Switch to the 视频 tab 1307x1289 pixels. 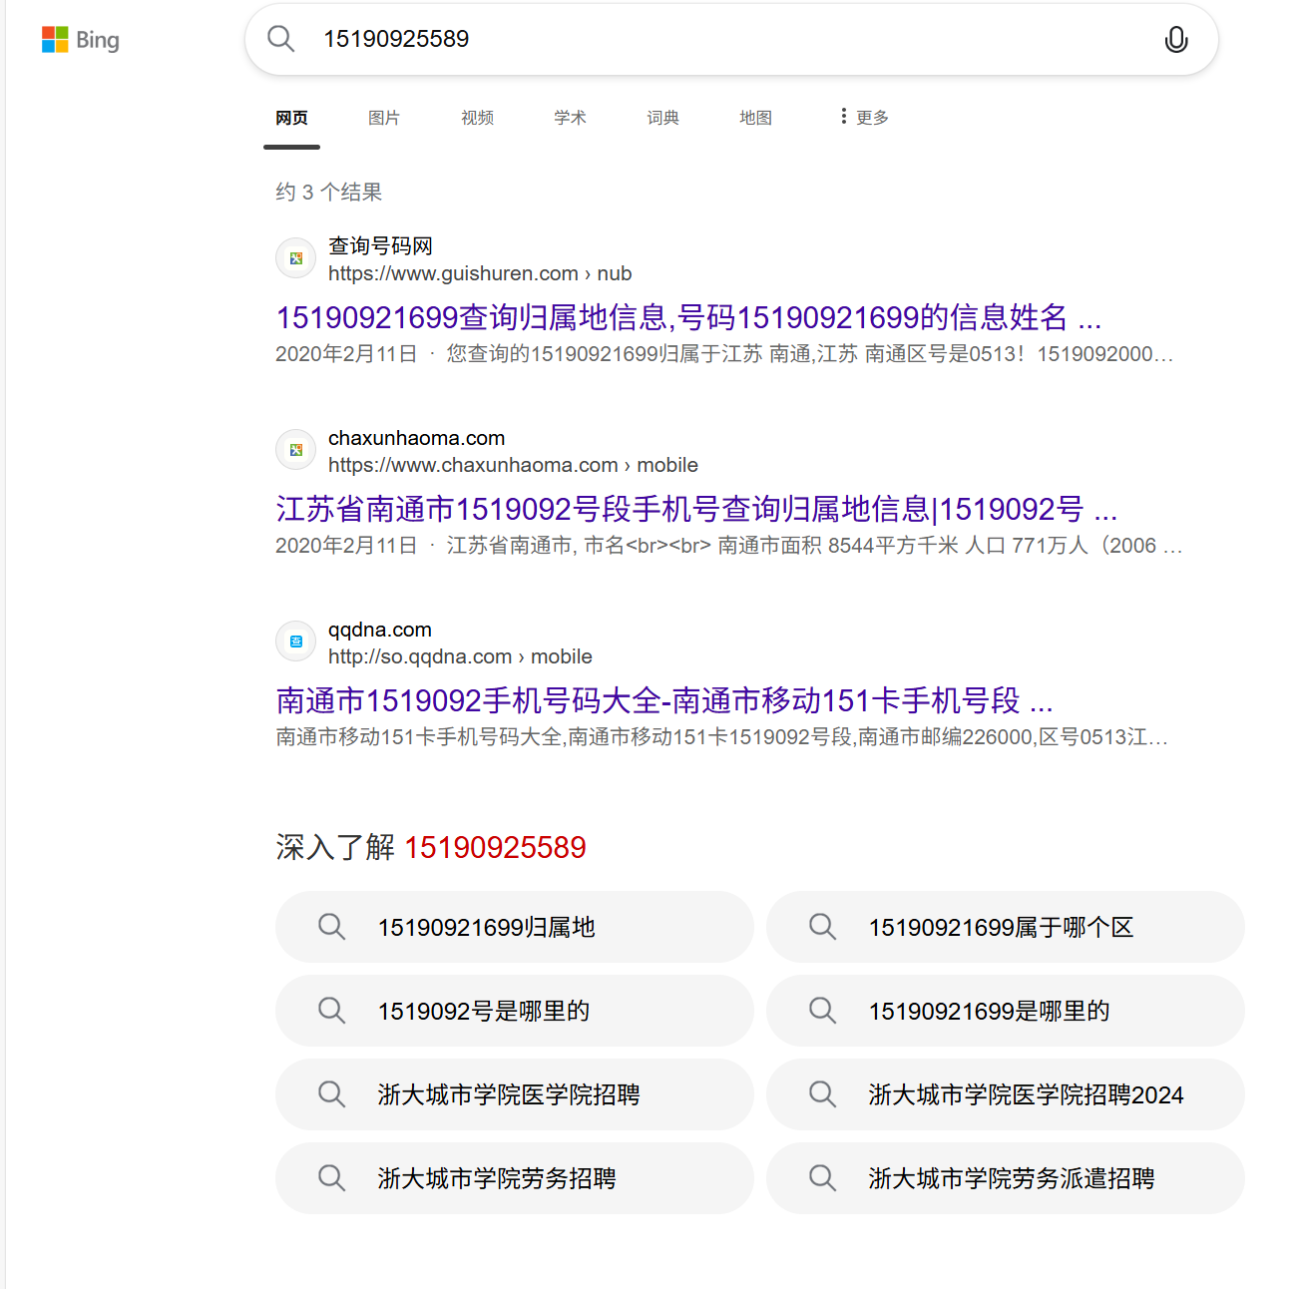point(477,118)
